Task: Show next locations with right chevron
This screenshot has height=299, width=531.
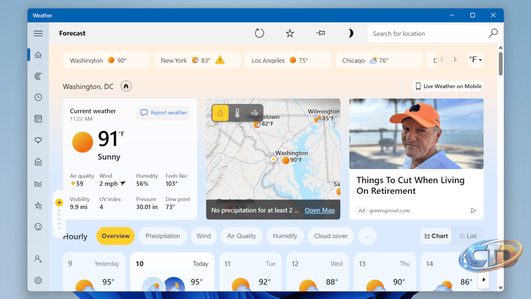Action: (455, 60)
